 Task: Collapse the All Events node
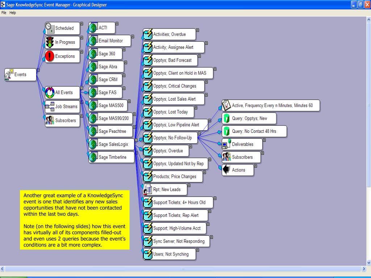click(x=82, y=88)
